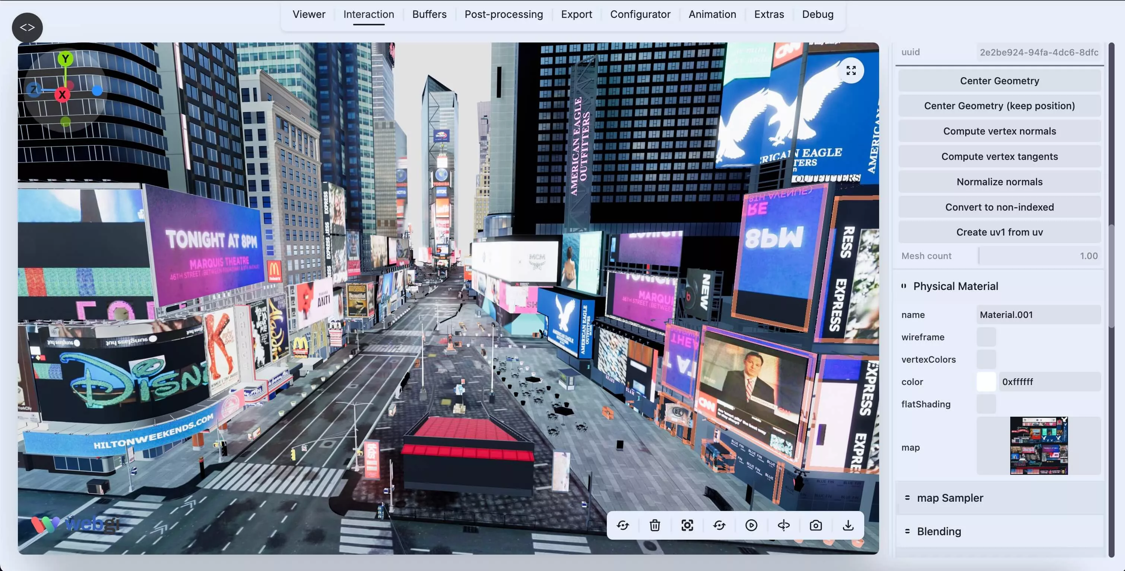Frame the selected object with the focus icon
Viewport: 1125px width, 571px height.
click(x=687, y=525)
